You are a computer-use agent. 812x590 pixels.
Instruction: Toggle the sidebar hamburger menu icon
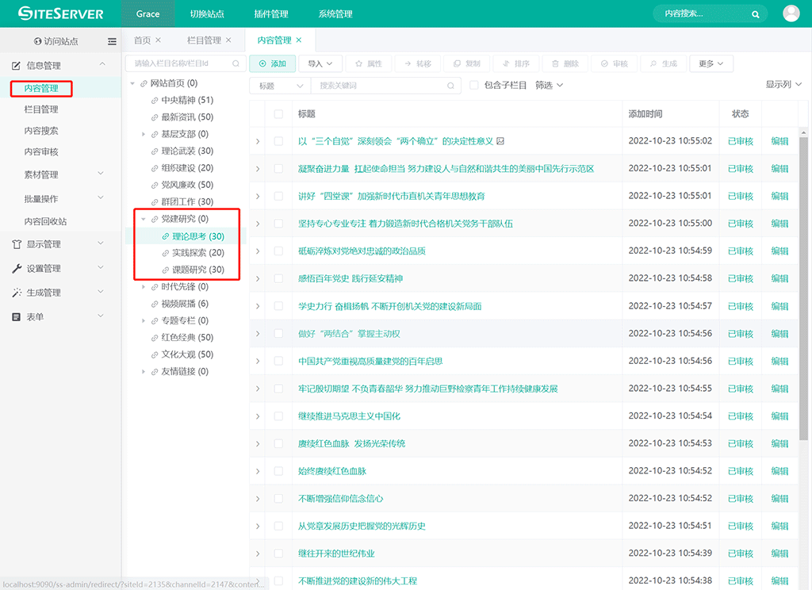point(112,41)
